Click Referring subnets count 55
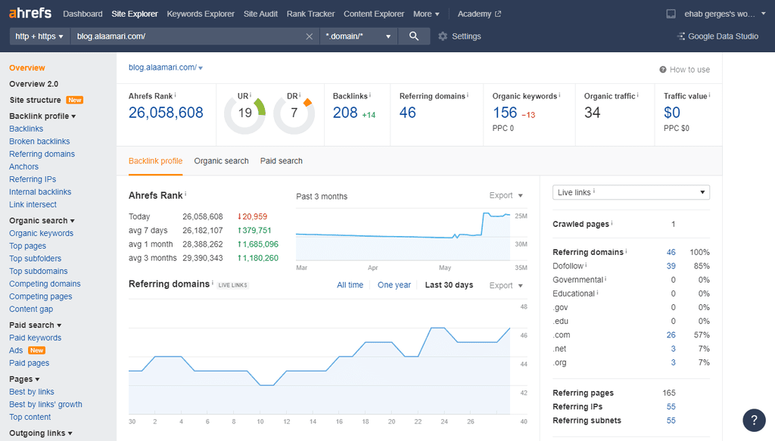The width and height of the screenshot is (775, 441). coord(671,421)
